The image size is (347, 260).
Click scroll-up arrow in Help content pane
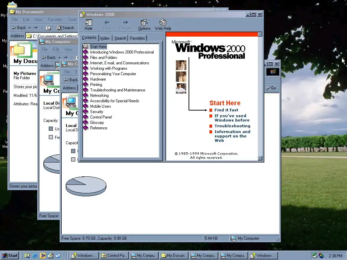pyautogui.click(x=260, y=34)
